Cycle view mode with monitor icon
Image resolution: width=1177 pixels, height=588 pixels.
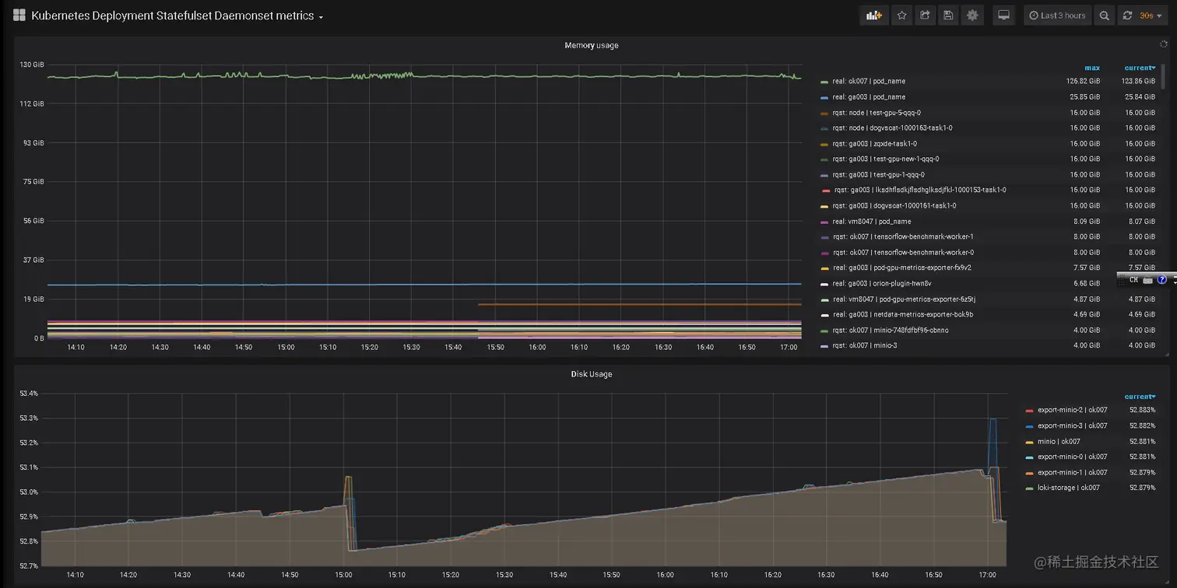tap(1004, 16)
